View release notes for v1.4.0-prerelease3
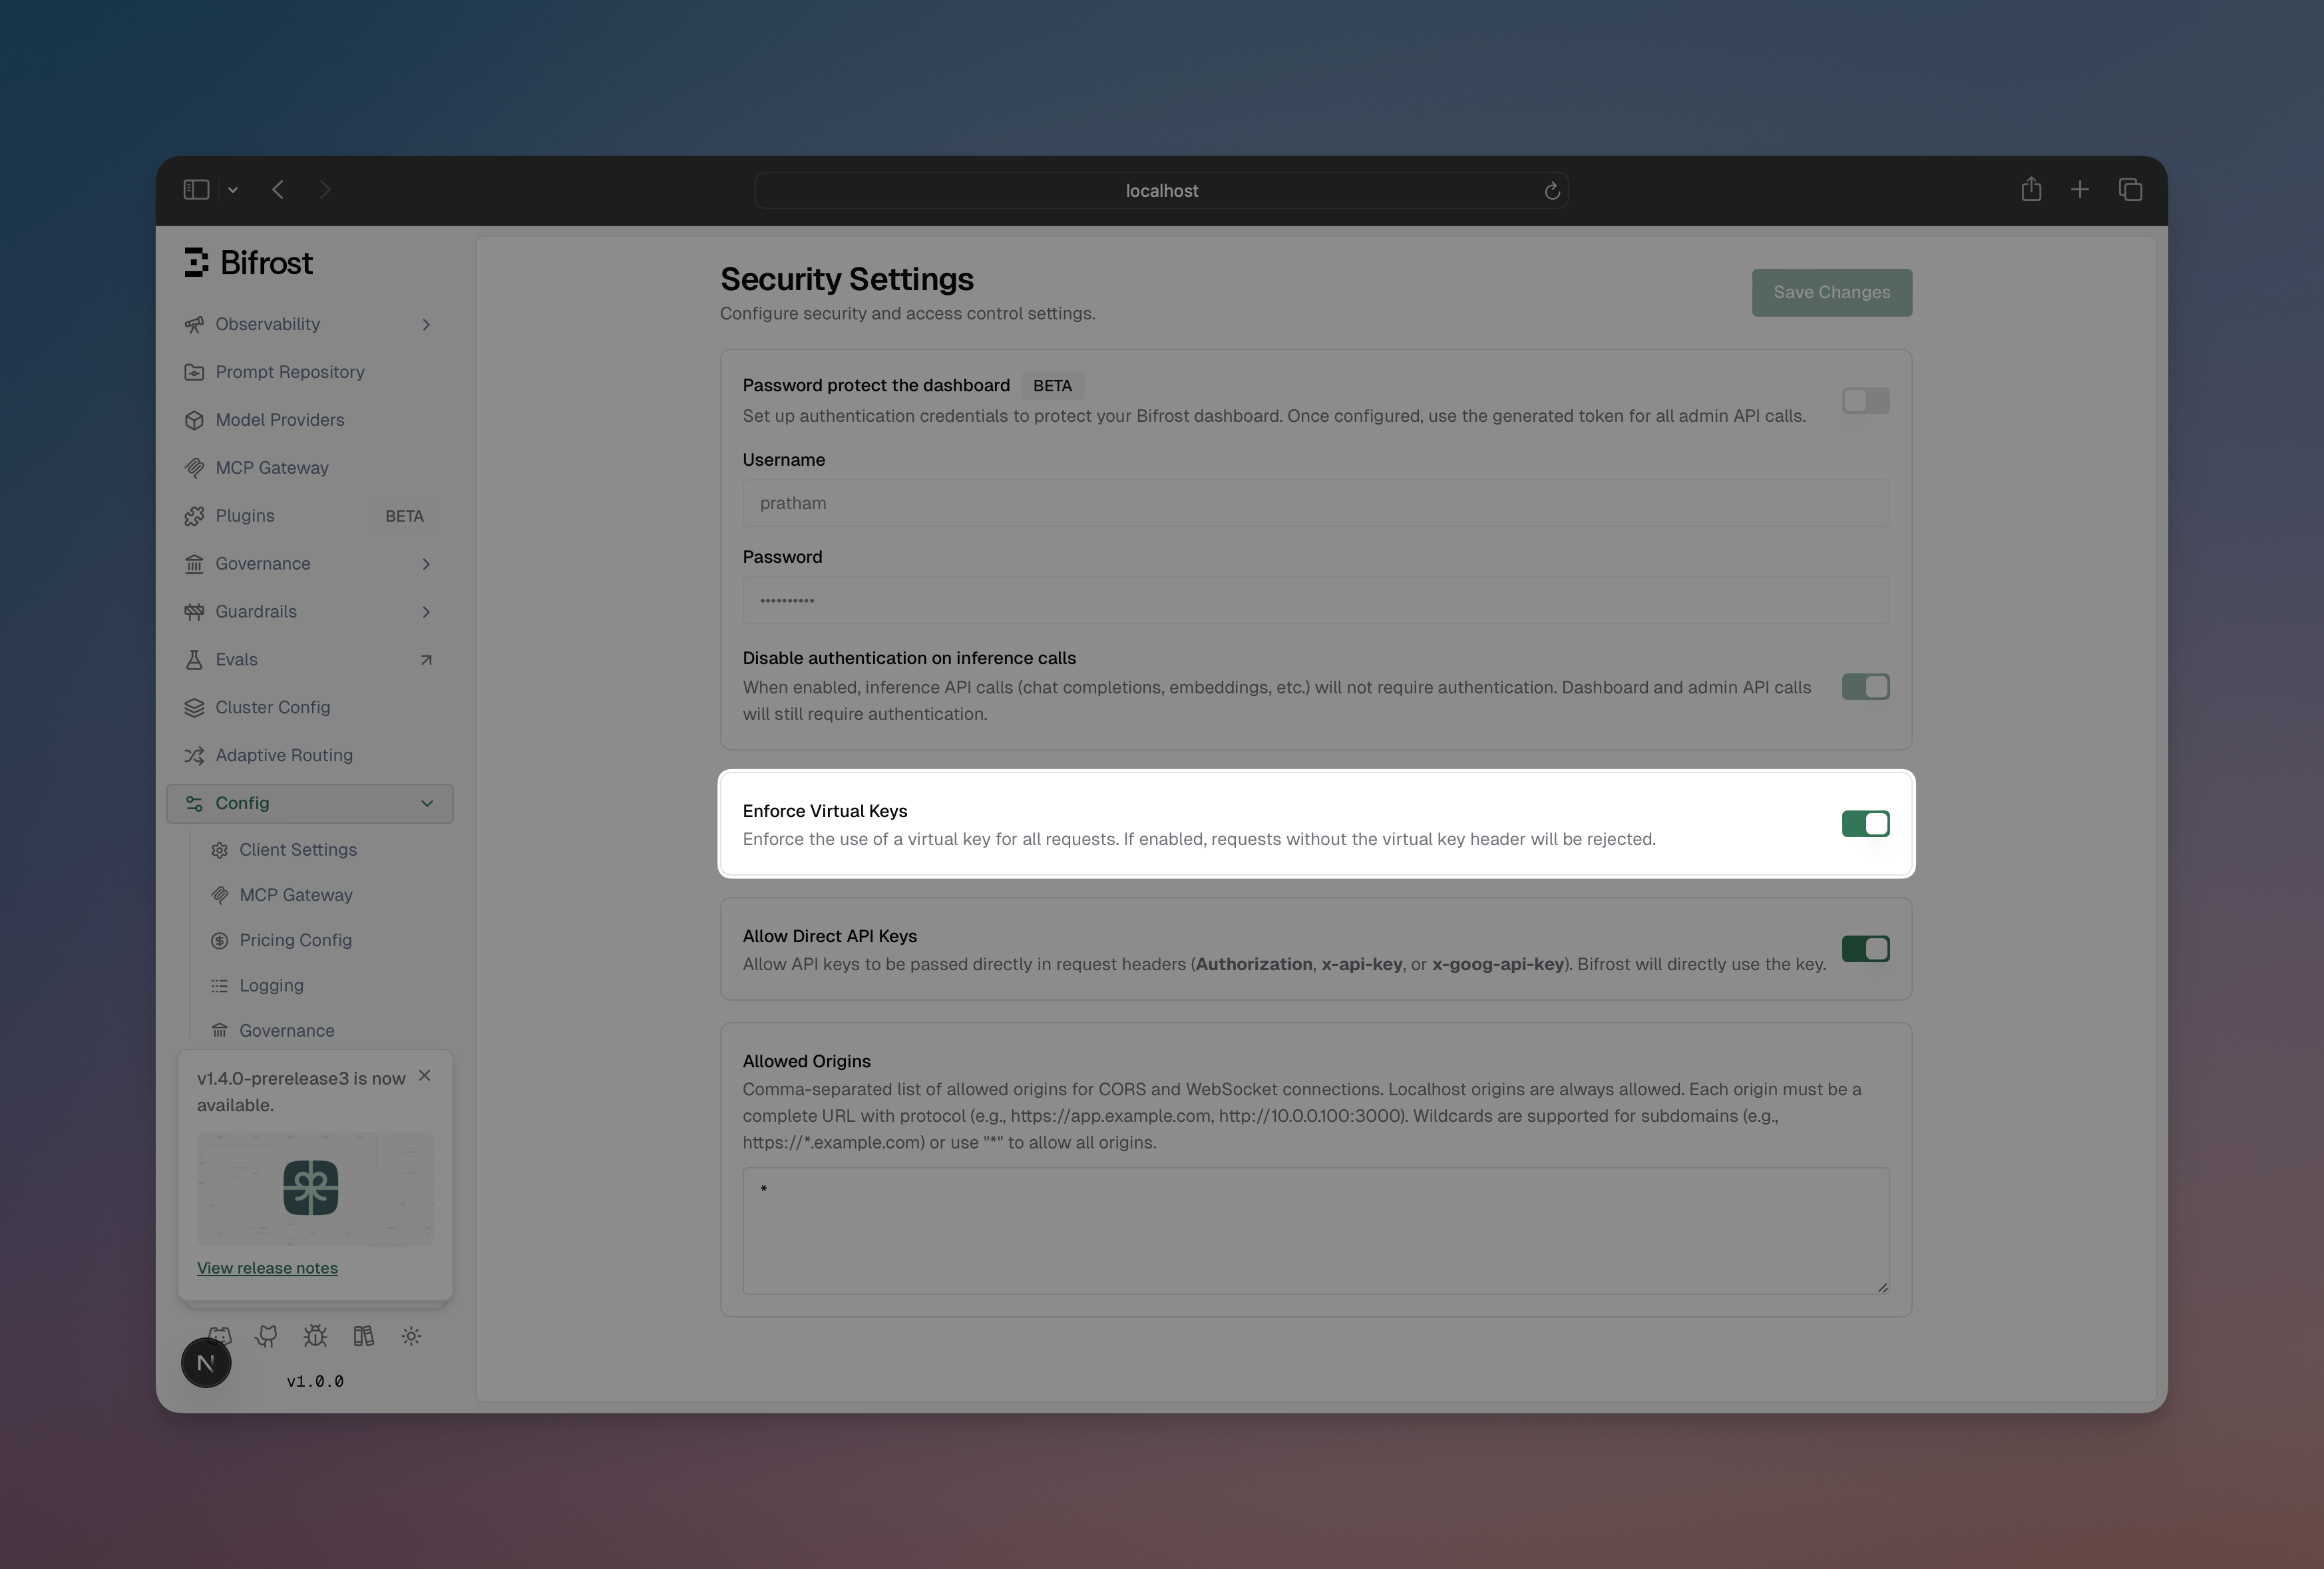The height and width of the screenshot is (1569, 2324). click(x=267, y=1268)
